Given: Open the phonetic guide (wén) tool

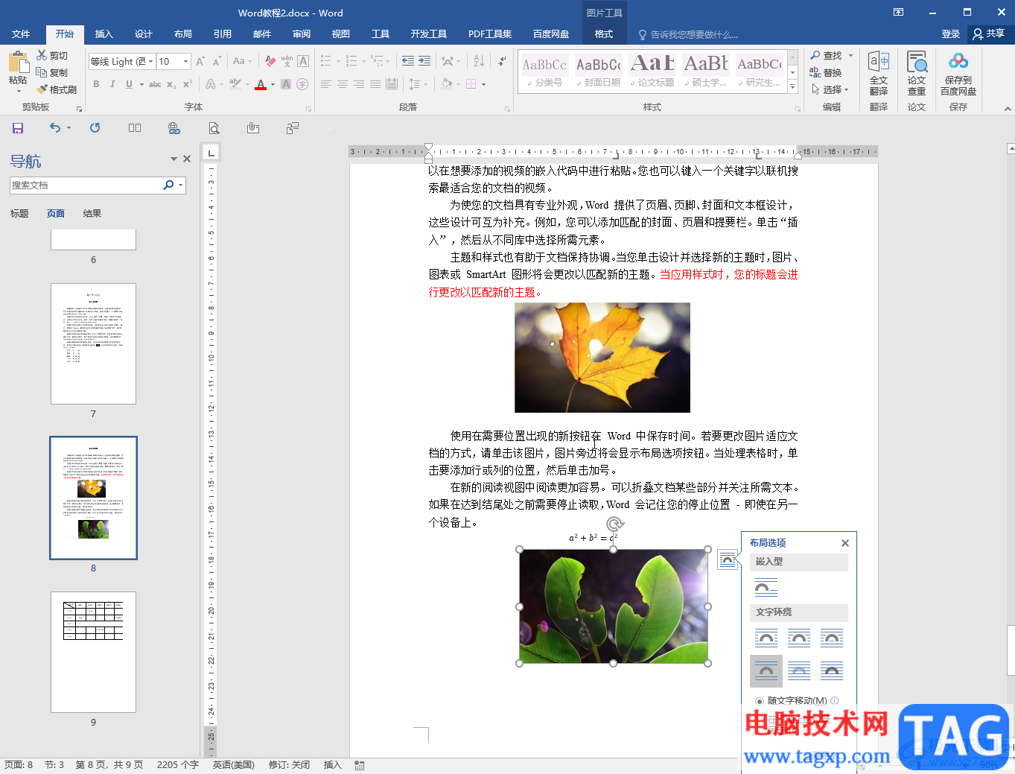Looking at the screenshot, I should pyautogui.click(x=287, y=61).
